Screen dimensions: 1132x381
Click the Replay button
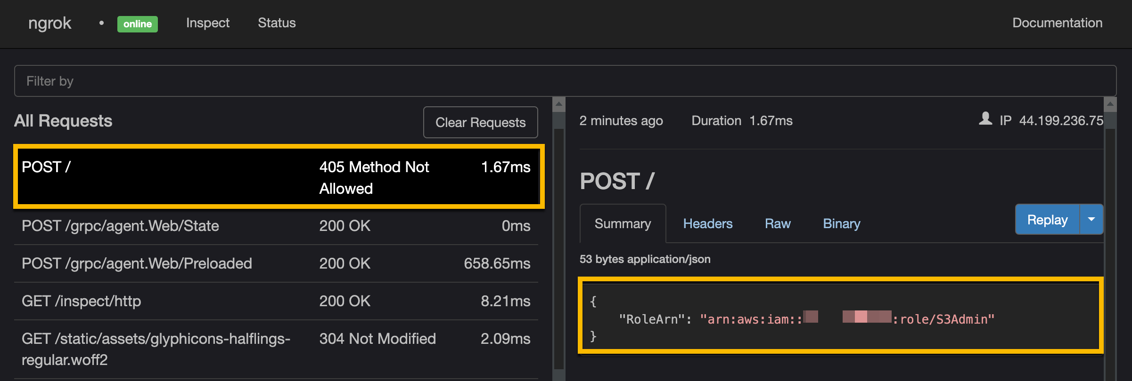tap(1047, 220)
